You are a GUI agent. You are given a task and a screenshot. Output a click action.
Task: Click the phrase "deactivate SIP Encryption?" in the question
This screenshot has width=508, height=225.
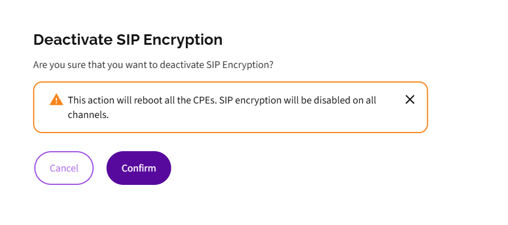[217, 65]
